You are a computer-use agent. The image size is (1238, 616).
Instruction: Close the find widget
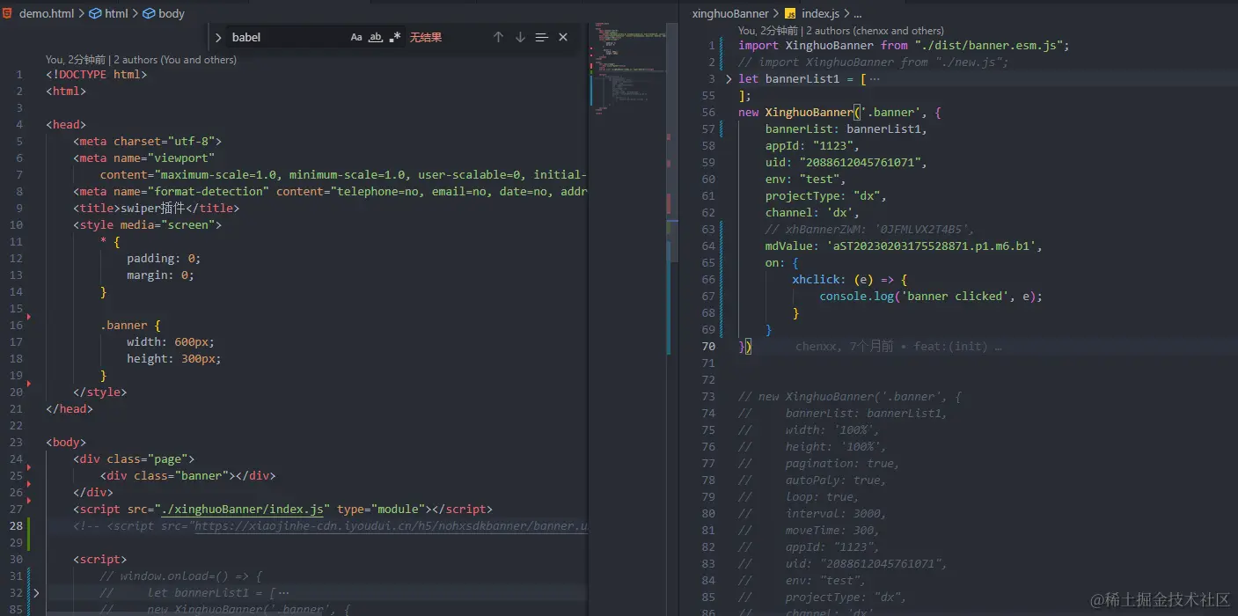click(563, 37)
